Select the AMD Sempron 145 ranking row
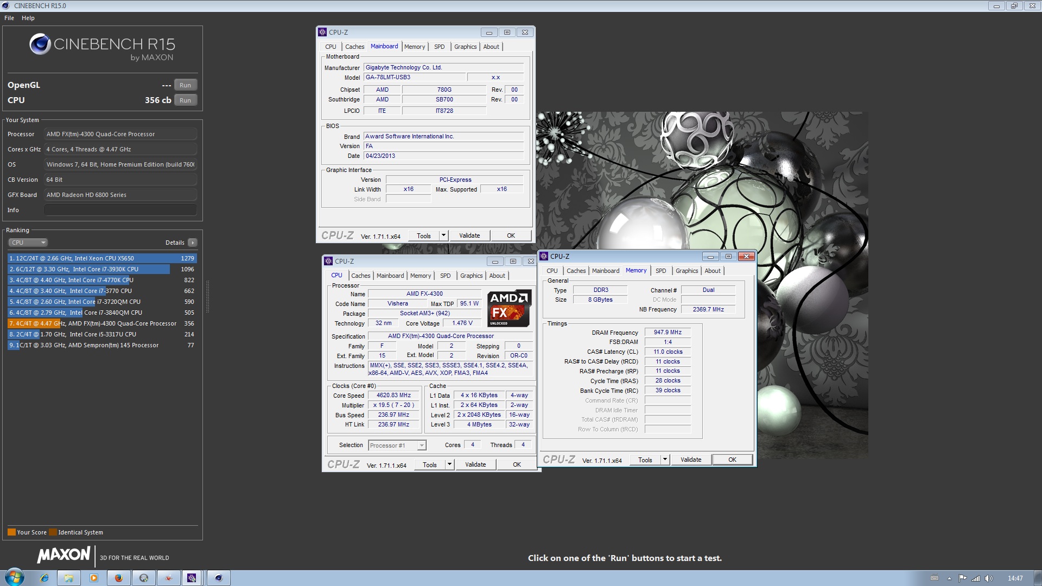This screenshot has height=586, width=1042. pyautogui.click(x=102, y=345)
